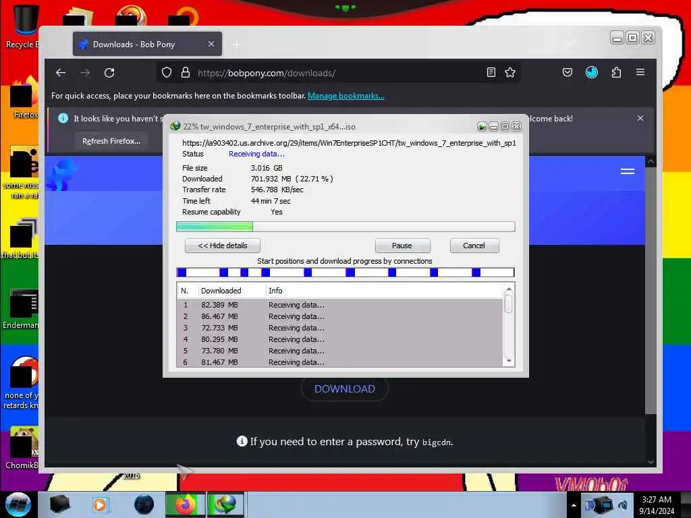Image resolution: width=691 pixels, height=518 pixels.
Task: Click the Downloaded column header
Action: pyautogui.click(x=231, y=291)
